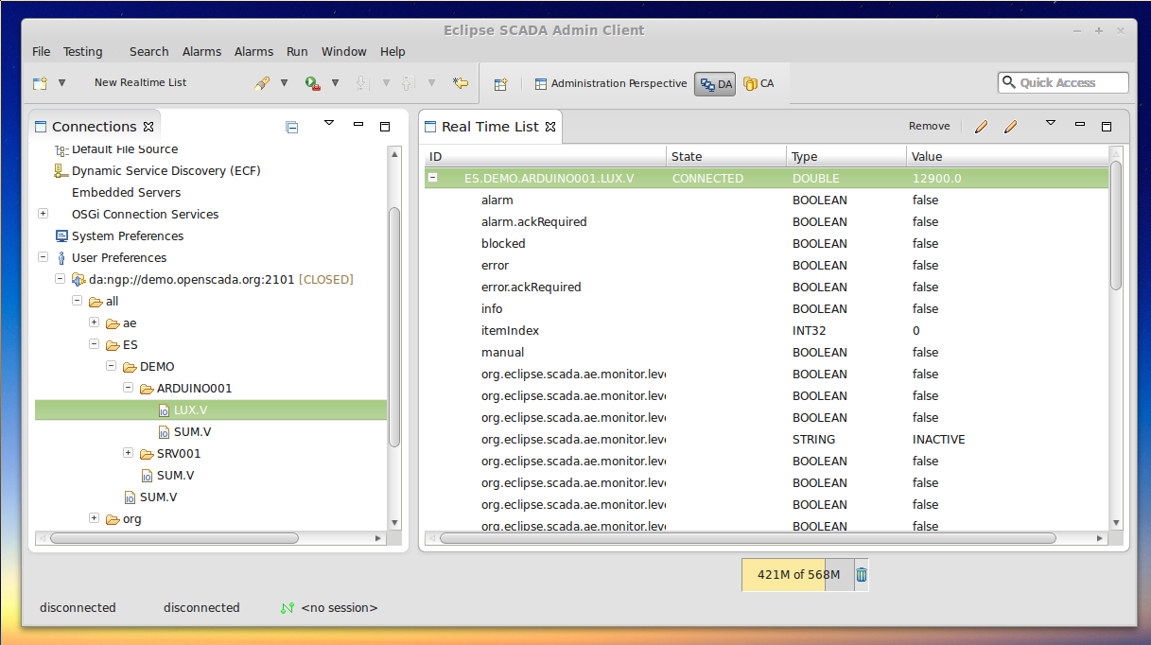Open the Window menu
The height and width of the screenshot is (645, 1151).
344,51
